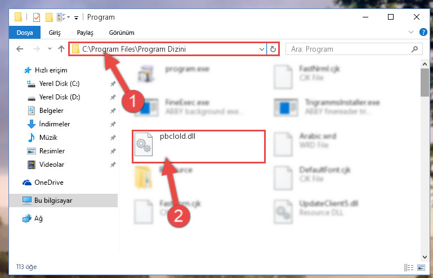Click the Properties checkmark toolbar icon
Image resolution: width=433 pixels, height=278 pixels.
coord(37,17)
